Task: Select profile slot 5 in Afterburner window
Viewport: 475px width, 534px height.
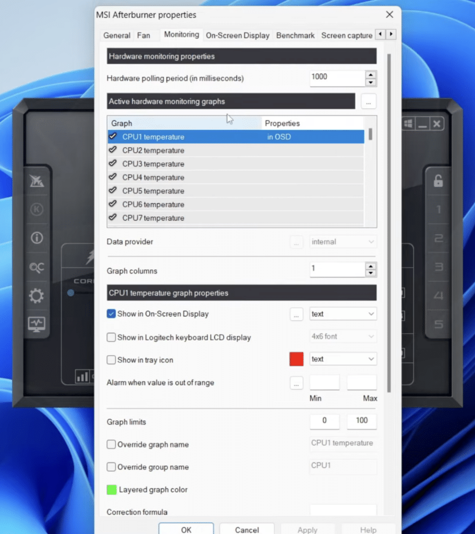Action: [x=439, y=324]
